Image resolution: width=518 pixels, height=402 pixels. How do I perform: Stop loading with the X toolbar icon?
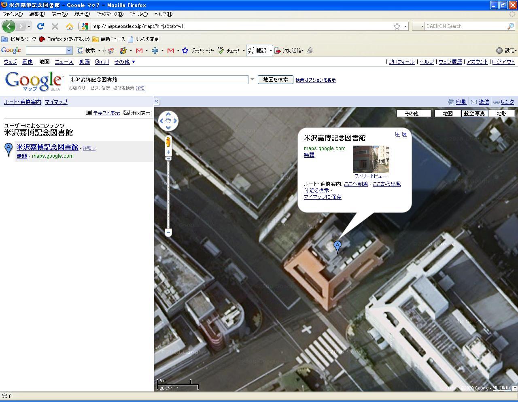coord(55,26)
